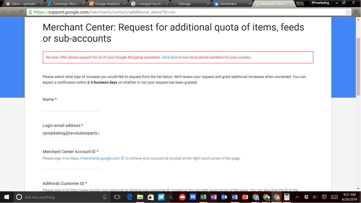The image size is (361, 203).
Task: Activate Cortana microphone in the search box
Action: [104, 197]
